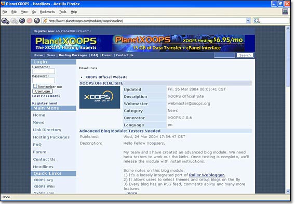Click the Search button in the site header
The height and width of the screenshot is (204, 296).
(245, 55)
